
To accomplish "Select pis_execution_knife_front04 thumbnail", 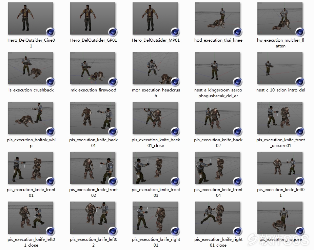I will (217, 168).
